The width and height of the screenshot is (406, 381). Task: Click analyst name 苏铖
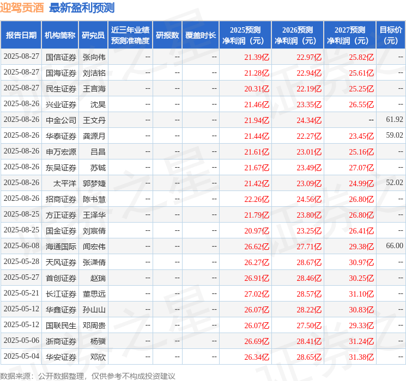(98, 168)
